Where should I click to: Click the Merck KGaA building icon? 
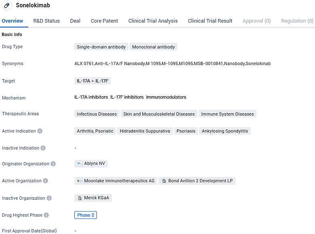pyautogui.click(x=80, y=198)
